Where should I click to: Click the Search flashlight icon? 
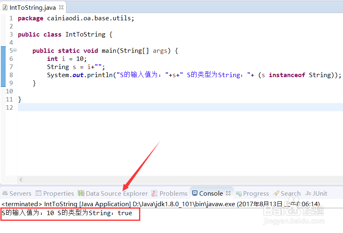[x=276, y=193]
